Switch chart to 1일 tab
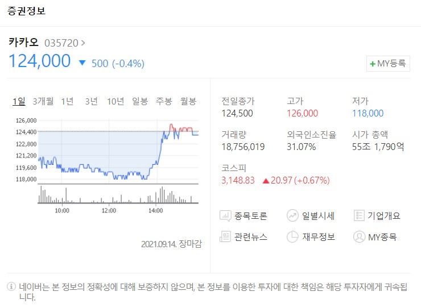The height and width of the screenshot is (308, 421). (x=19, y=101)
